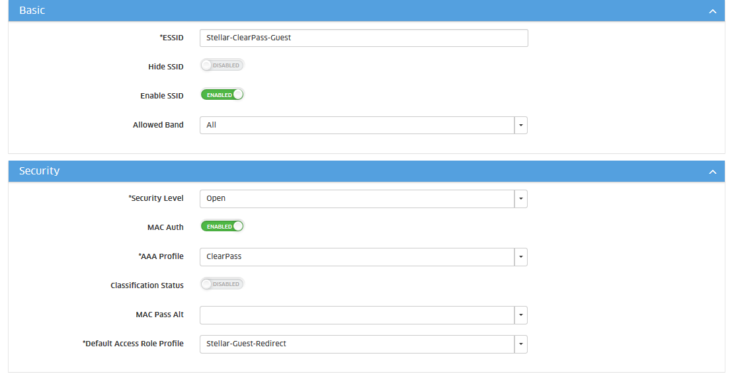Turn off the MAC Auth toggle
The width and height of the screenshot is (734, 376).
coord(222,226)
